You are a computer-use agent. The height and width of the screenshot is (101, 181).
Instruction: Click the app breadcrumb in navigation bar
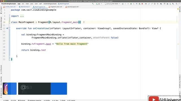tap(19, 4)
